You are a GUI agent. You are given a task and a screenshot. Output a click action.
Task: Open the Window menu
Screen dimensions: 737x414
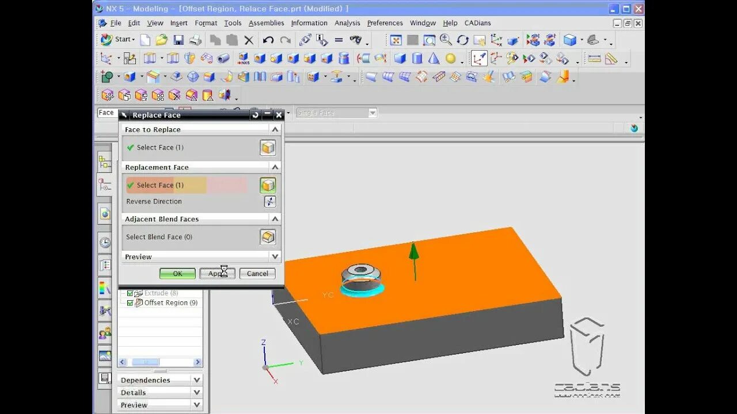(x=423, y=23)
